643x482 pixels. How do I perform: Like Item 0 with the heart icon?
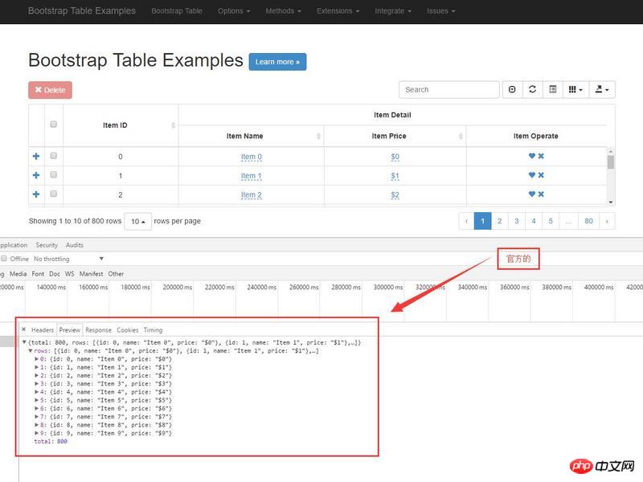[x=532, y=156]
